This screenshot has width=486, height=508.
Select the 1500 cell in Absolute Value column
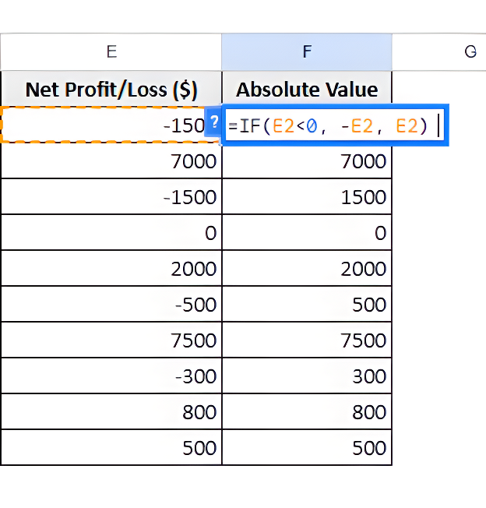pyautogui.click(x=307, y=196)
